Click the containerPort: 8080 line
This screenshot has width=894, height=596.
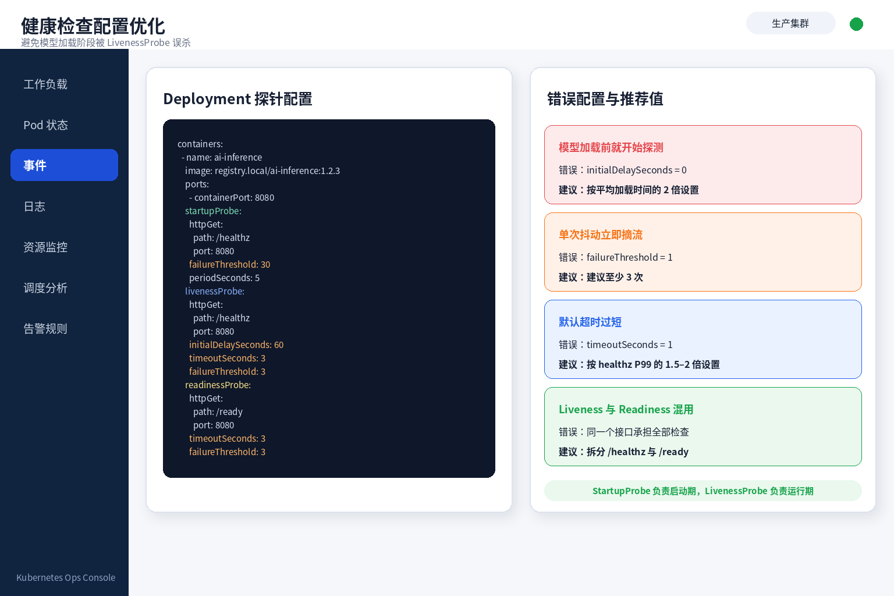[x=232, y=197]
